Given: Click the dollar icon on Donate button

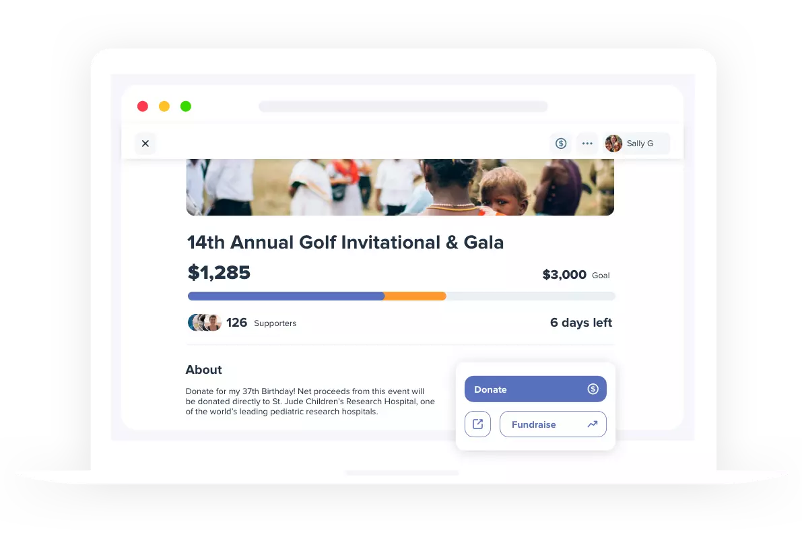Looking at the screenshot, I should click(x=593, y=389).
